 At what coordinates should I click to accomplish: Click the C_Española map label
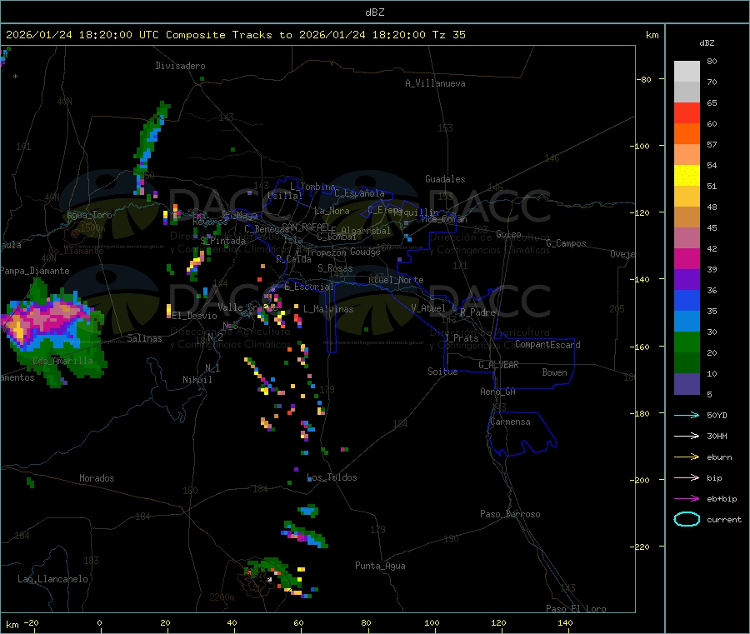click(360, 193)
